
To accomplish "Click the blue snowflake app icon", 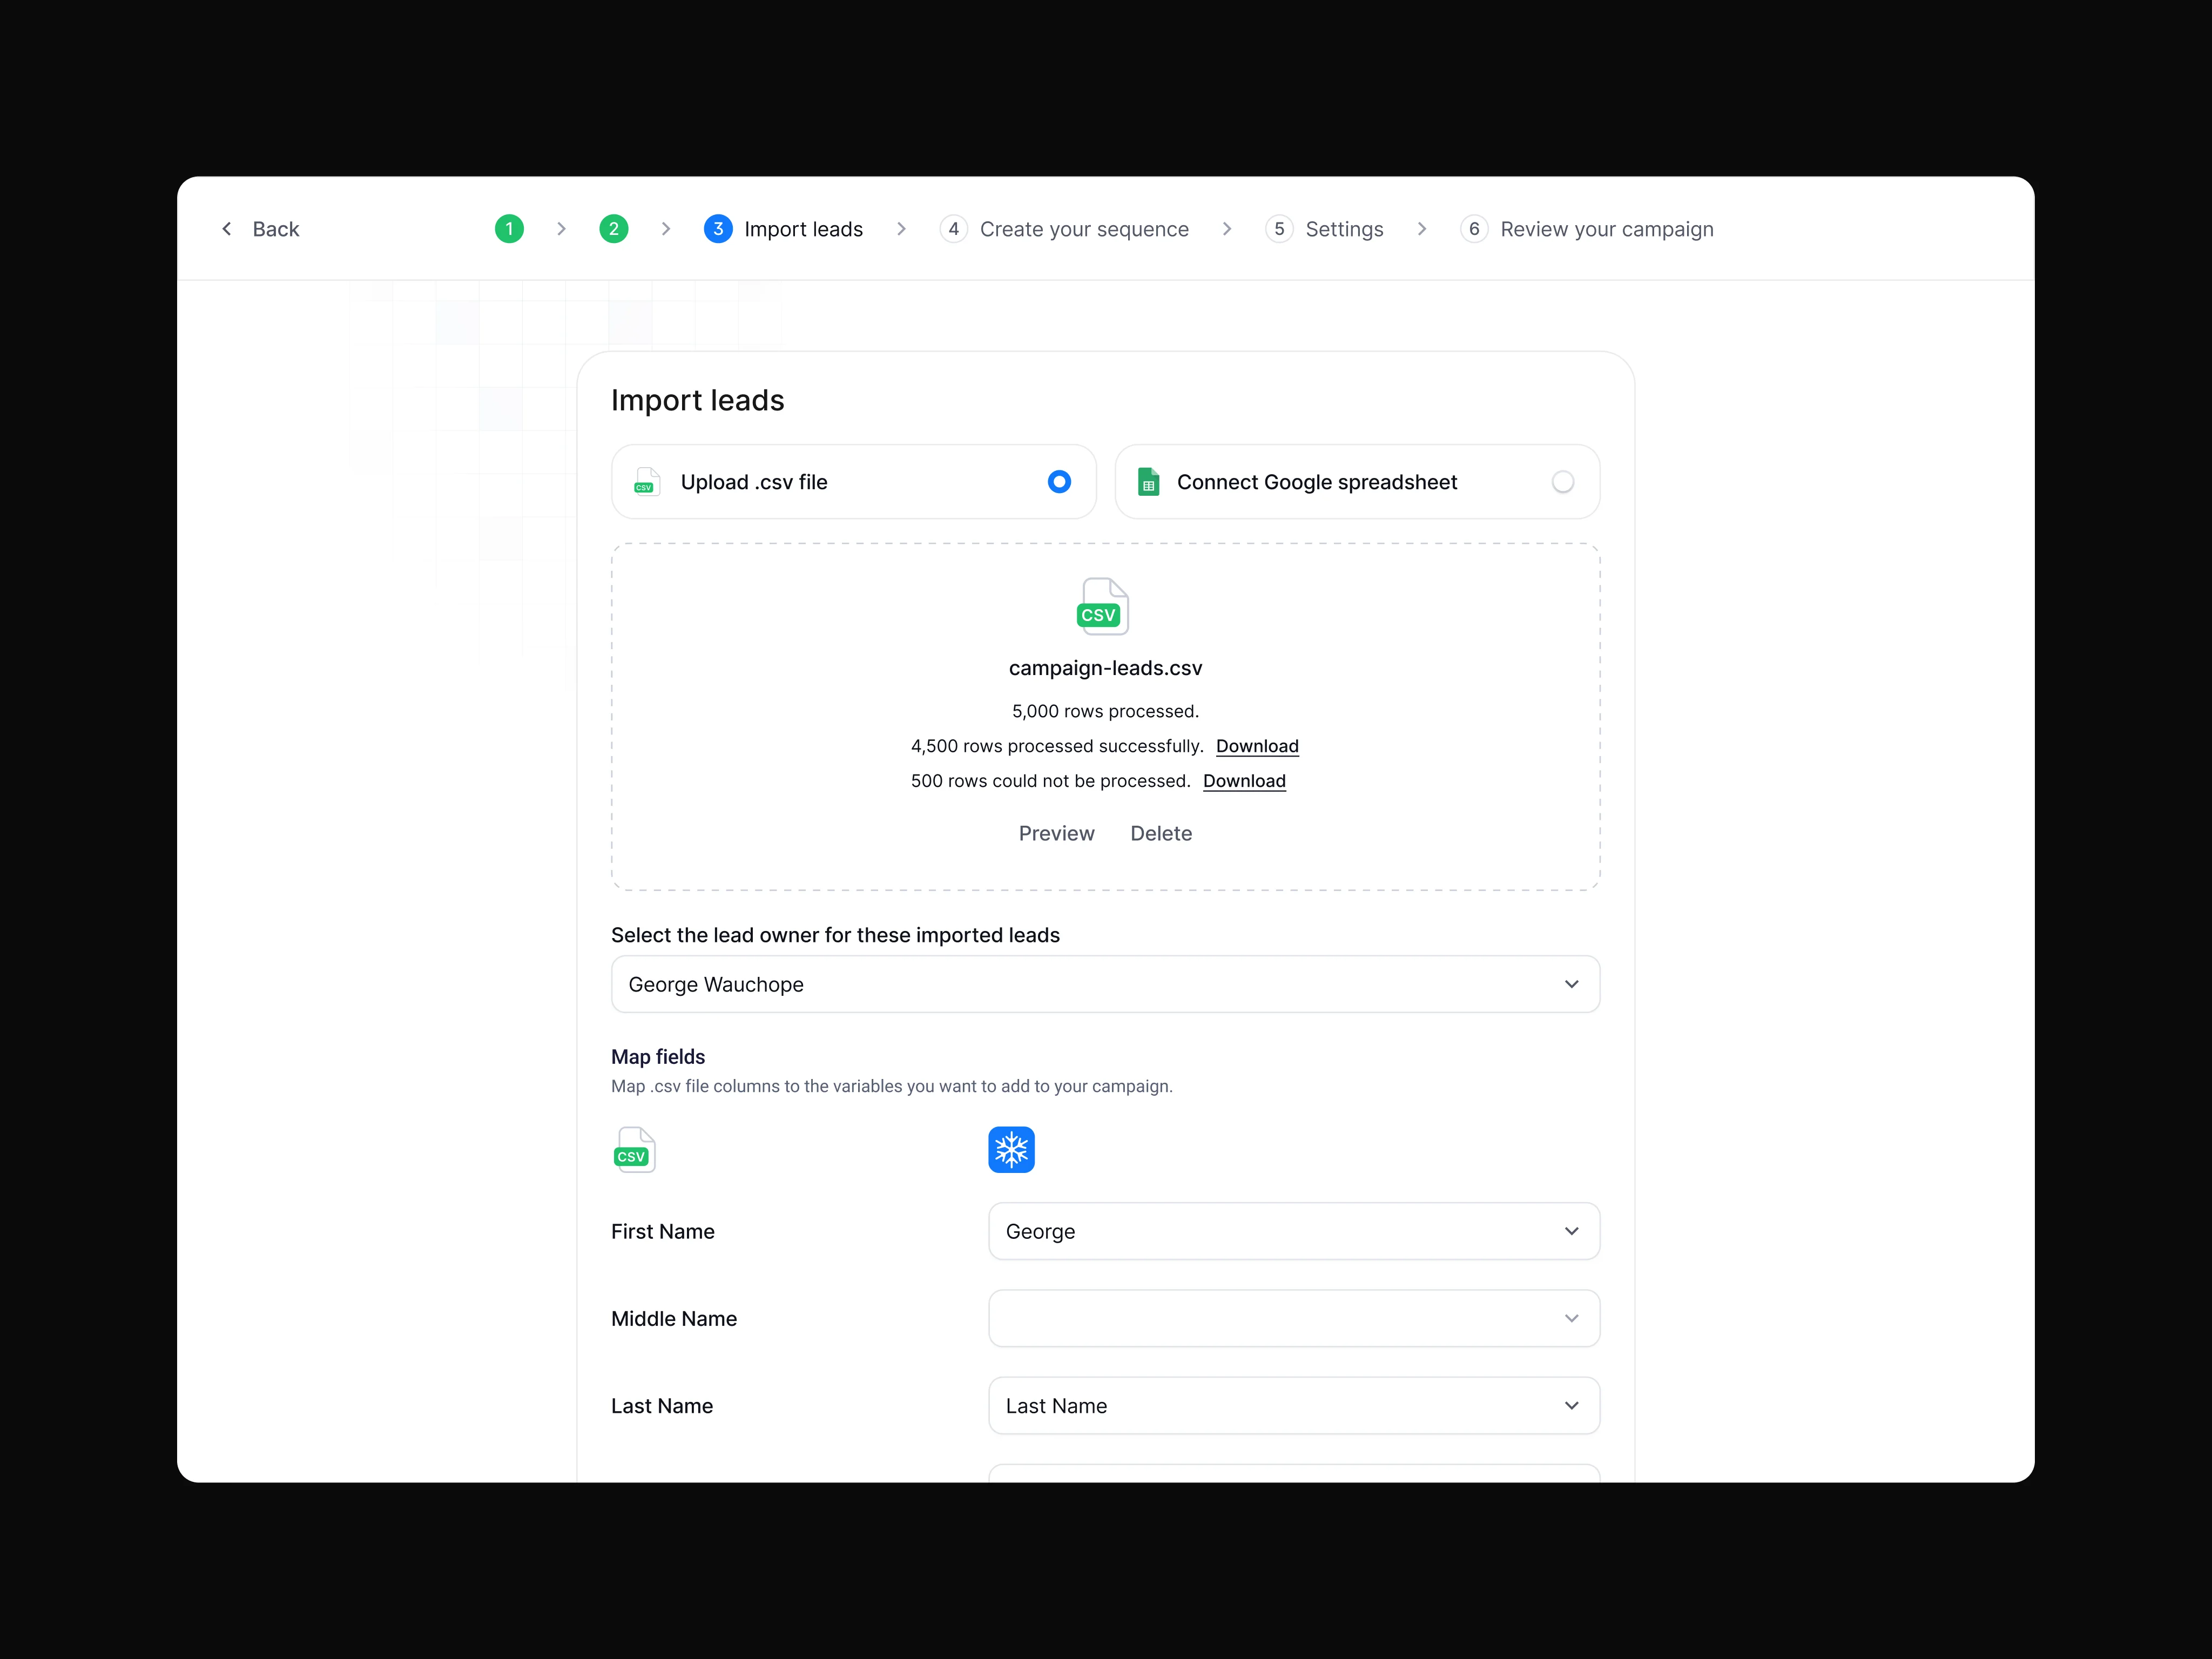I will [1011, 1150].
